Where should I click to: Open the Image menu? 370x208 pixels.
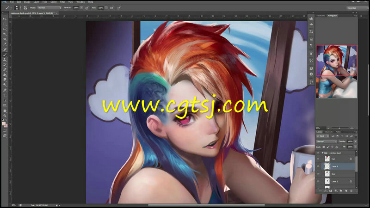[x=27, y=2]
